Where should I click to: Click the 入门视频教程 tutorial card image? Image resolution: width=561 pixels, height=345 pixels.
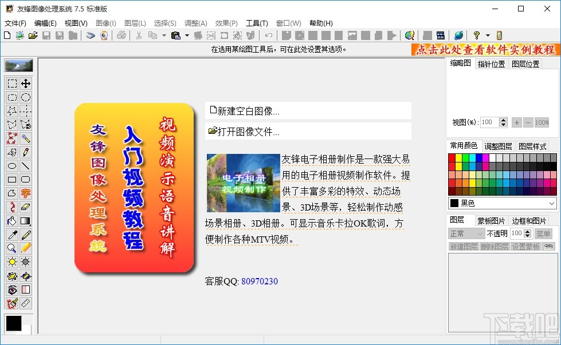[135, 188]
